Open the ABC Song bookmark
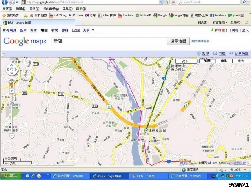Viewport: 251px width, 188px height. pos(58,15)
